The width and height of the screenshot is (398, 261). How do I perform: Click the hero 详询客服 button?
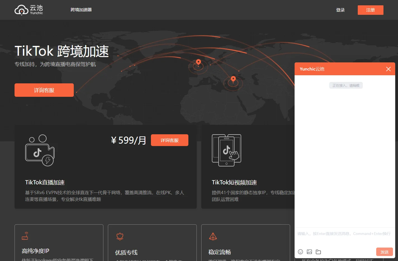tap(44, 90)
